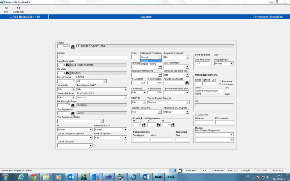Click the Data Fora Linha date field
The height and width of the screenshot is (181, 290).
click(202, 63)
